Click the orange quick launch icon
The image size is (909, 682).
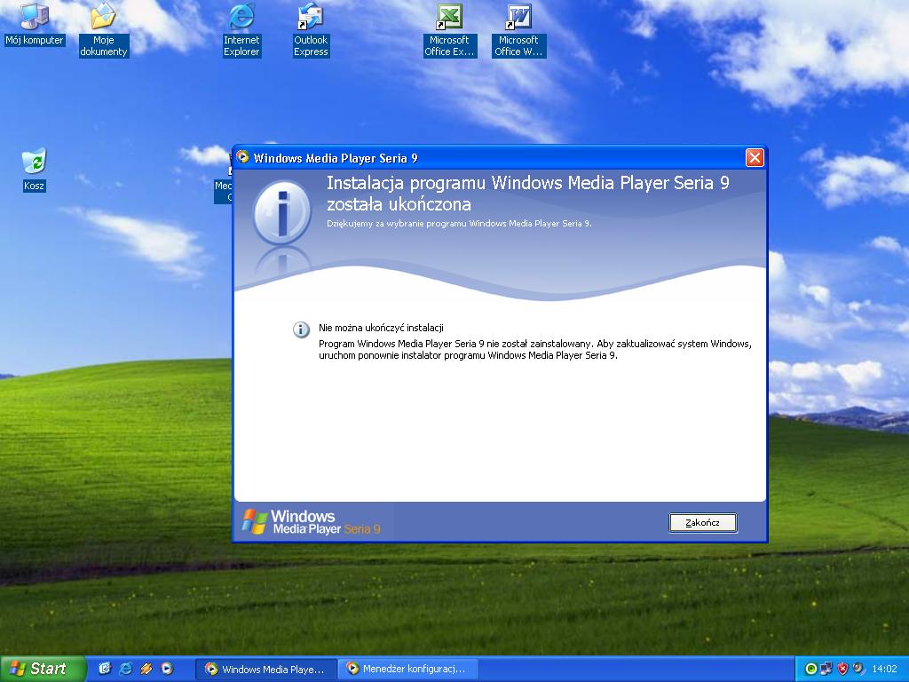pos(146,669)
